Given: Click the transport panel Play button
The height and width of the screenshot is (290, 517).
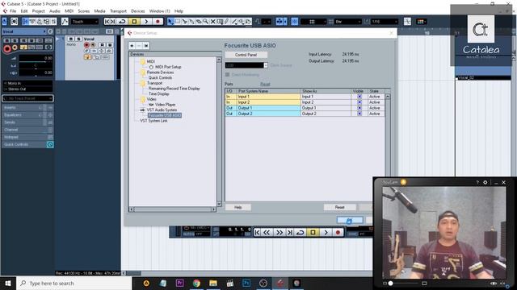Looking at the screenshot, I should click(326, 233).
